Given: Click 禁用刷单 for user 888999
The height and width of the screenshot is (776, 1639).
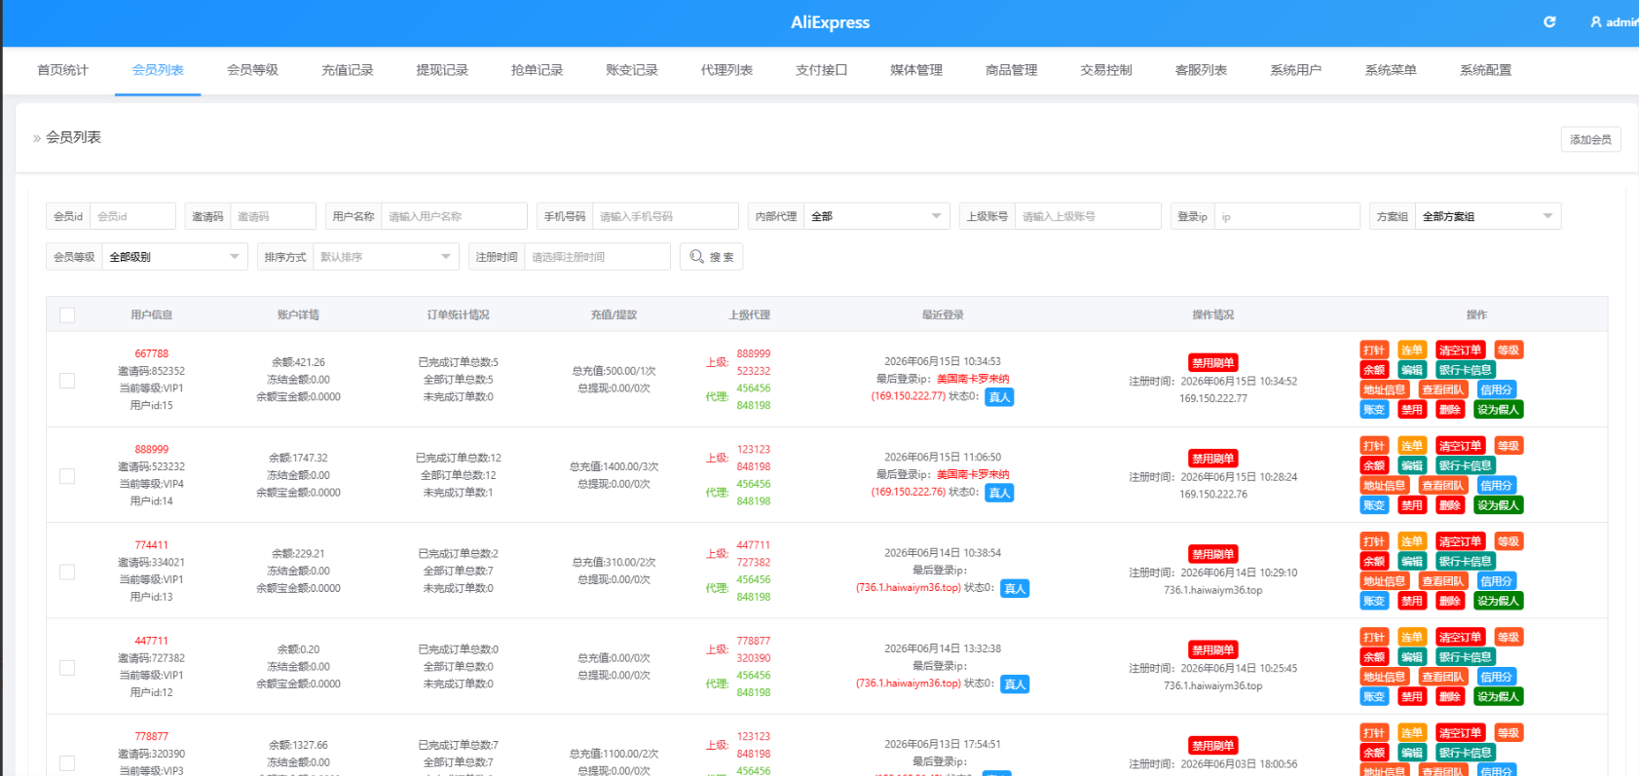Looking at the screenshot, I should [1212, 459].
